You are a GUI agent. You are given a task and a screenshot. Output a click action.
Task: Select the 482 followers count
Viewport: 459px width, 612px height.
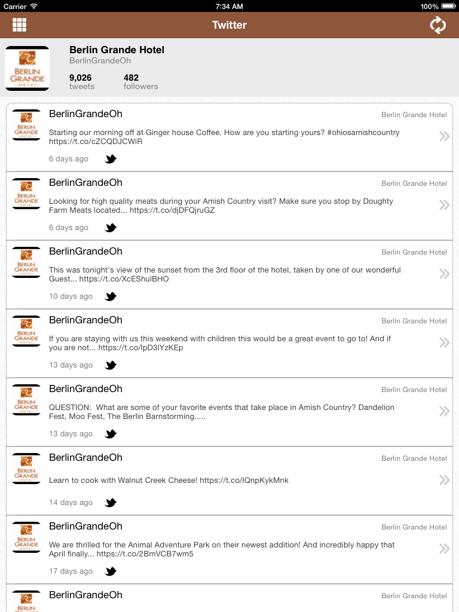[x=140, y=81]
